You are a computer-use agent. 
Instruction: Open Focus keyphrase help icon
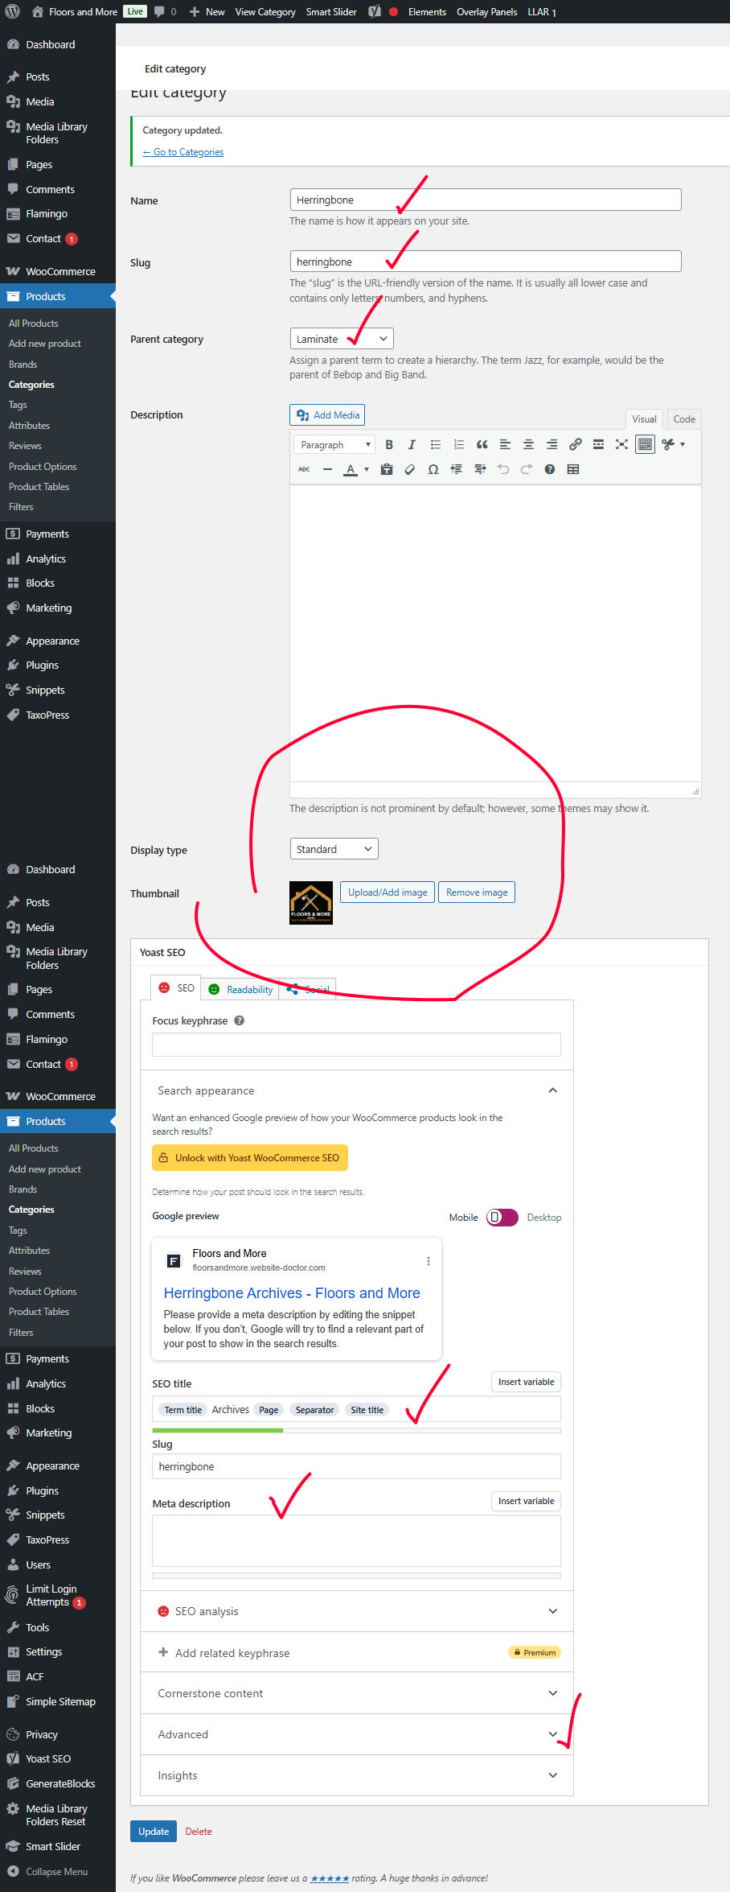(240, 1020)
